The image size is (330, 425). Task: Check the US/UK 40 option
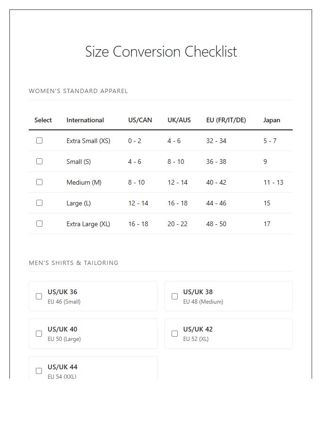(39, 333)
